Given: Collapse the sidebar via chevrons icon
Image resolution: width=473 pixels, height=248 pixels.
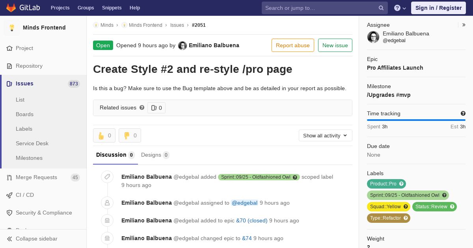Looking at the screenshot, I should tap(9, 239).
